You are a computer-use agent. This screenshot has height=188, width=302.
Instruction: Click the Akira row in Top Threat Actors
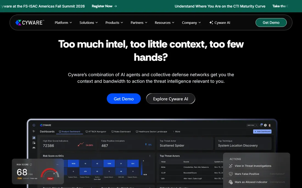coord(191,167)
